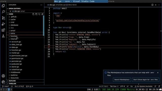Viewport: 162px width, 91px height.
Task: Expand the cache folder
Action: pos(25,19)
